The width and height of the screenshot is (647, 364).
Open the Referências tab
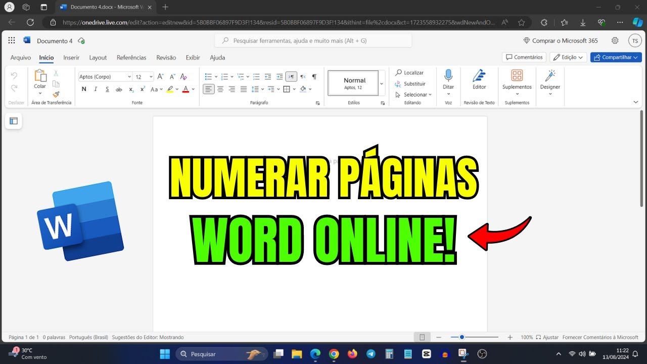pos(131,58)
